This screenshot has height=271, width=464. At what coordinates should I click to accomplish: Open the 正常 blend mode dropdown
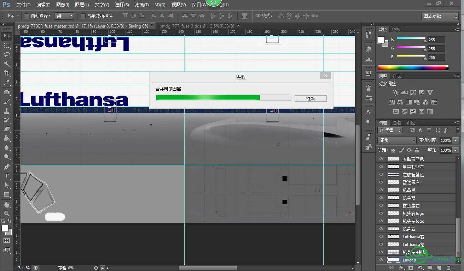pos(397,140)
